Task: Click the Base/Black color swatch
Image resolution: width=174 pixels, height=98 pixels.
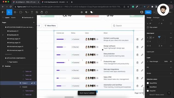Action: click(148, 87)
